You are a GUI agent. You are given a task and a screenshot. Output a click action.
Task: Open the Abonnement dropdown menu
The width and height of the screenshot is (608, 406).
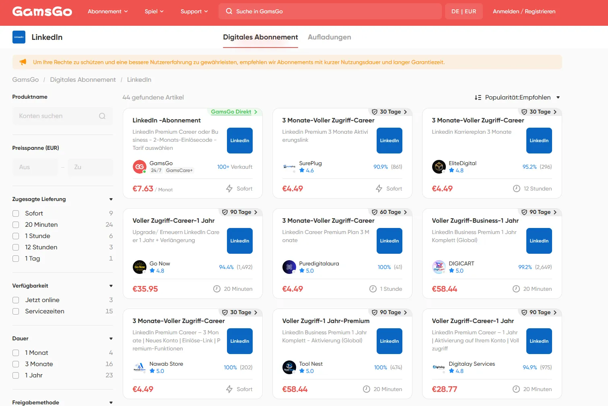tap(108, 11)
